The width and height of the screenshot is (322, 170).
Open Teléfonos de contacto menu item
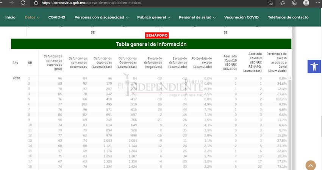(x=288, y=17)
